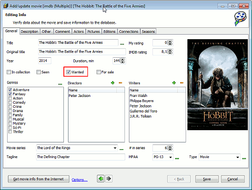The image size is (252, 190).
Task: Click the Name column header in Directors
Action: [92, 90]
